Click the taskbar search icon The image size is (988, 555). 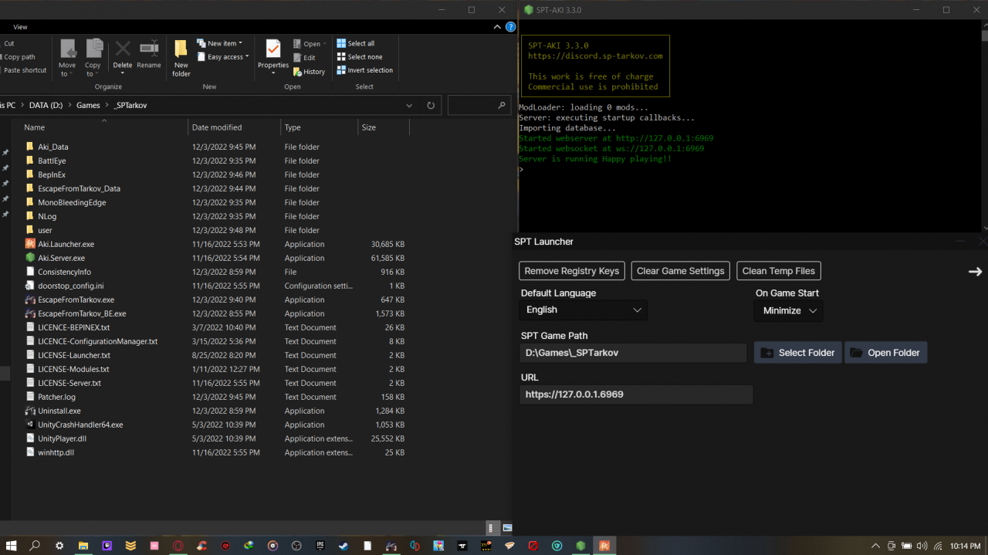(x=35, y=546)
